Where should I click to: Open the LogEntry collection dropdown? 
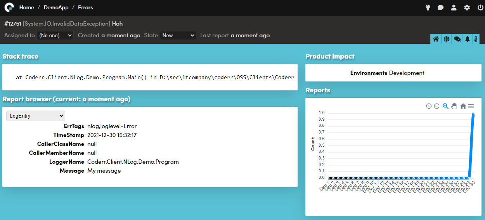36,116
